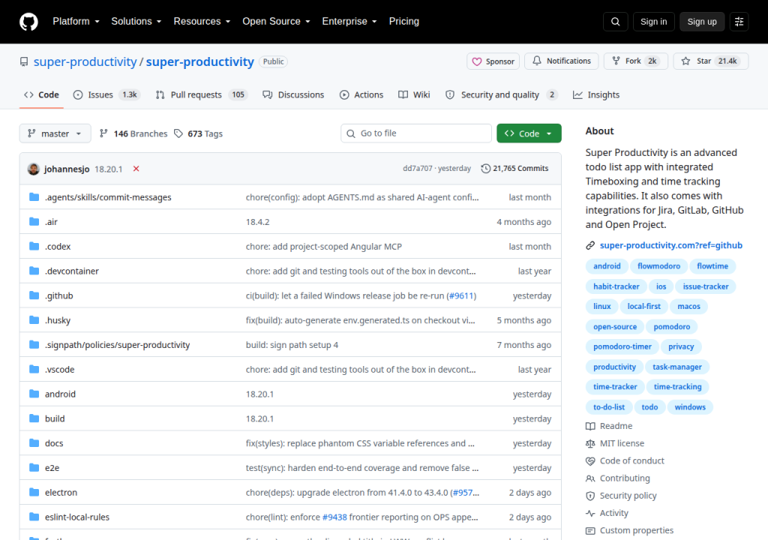The height and width of the screenshot is (540, 768).
Task: Select the flowtime topic tag
Action: click(712, 266)
